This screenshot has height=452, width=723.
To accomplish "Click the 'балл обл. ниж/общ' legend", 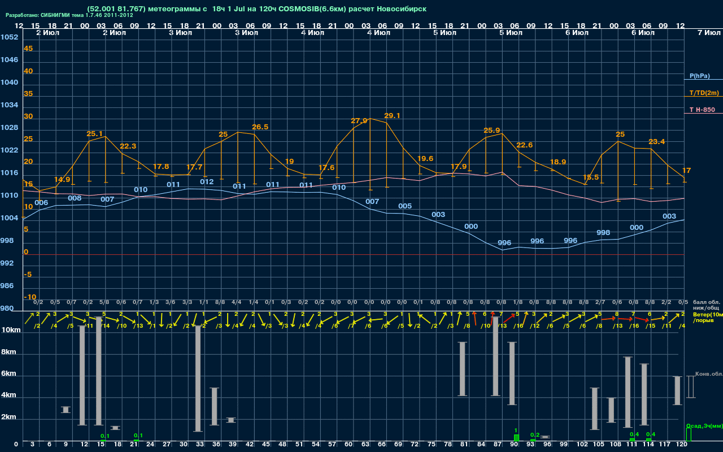I will coord(705,305).
